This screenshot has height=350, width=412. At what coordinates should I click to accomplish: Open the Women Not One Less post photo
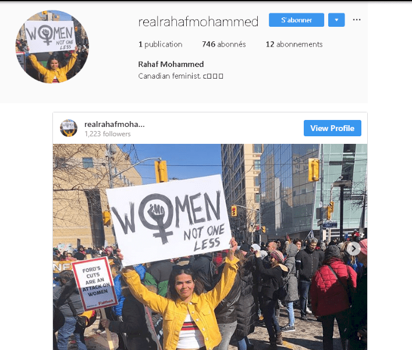(x=210, y=247)
